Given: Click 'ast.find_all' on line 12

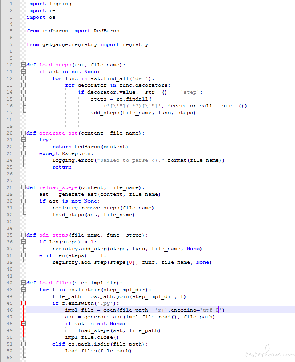Looking at the screenshot, I should pyautogui.click(x=110, y=79).
